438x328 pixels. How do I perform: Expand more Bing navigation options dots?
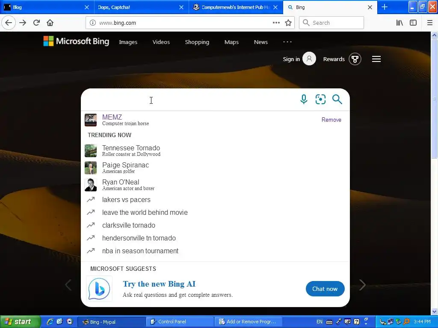287,42
